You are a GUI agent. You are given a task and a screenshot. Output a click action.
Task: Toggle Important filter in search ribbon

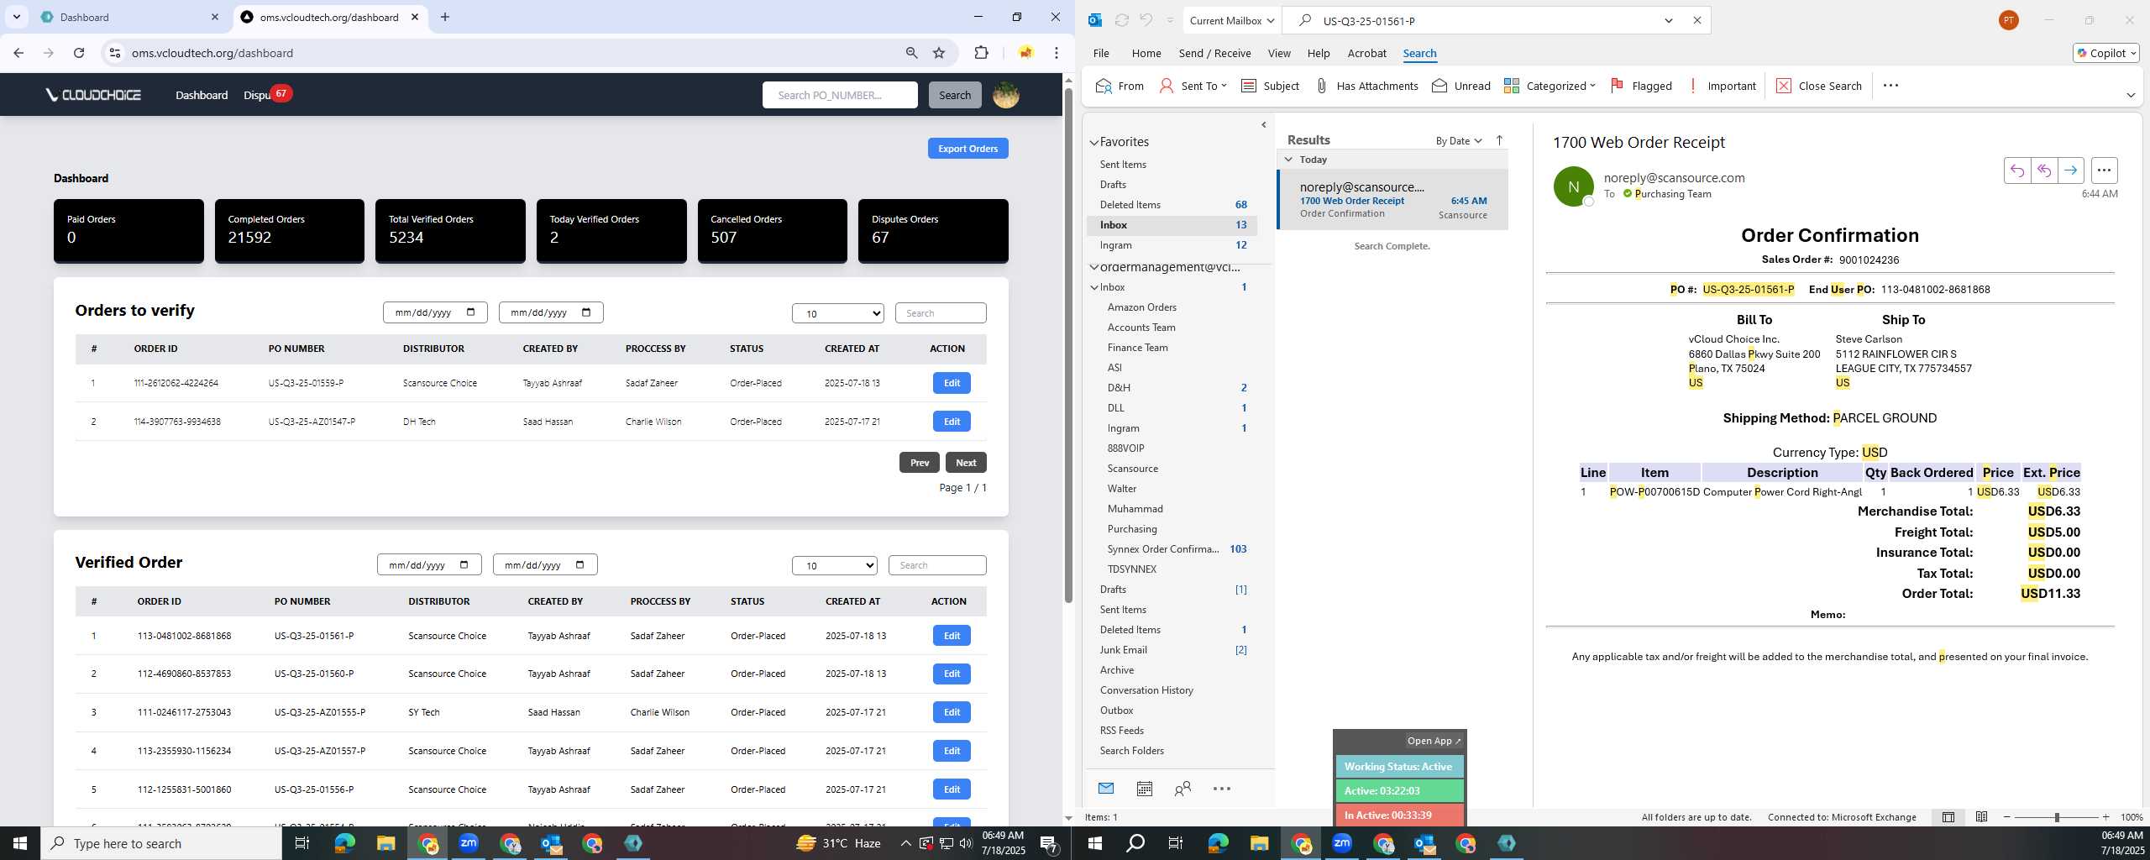pos(1722,86)
